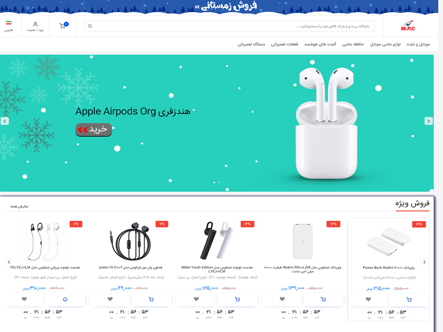This screenshot has height=332, width=443.
Task: Open گجت های هوشمند menu category
Action: click(x=320, y=44)
